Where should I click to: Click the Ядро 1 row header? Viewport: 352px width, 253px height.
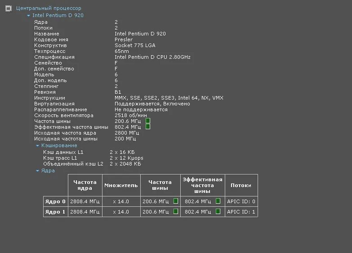[x=55, y=212]
